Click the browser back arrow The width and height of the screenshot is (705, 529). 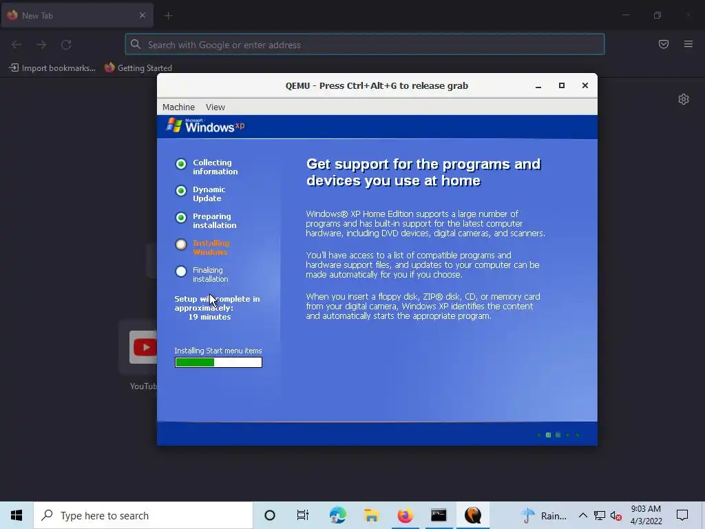coord(17,45)
